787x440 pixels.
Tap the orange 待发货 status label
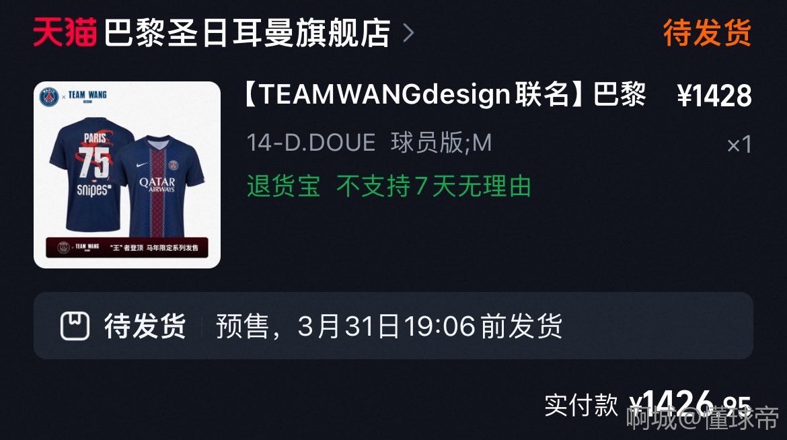707,33
